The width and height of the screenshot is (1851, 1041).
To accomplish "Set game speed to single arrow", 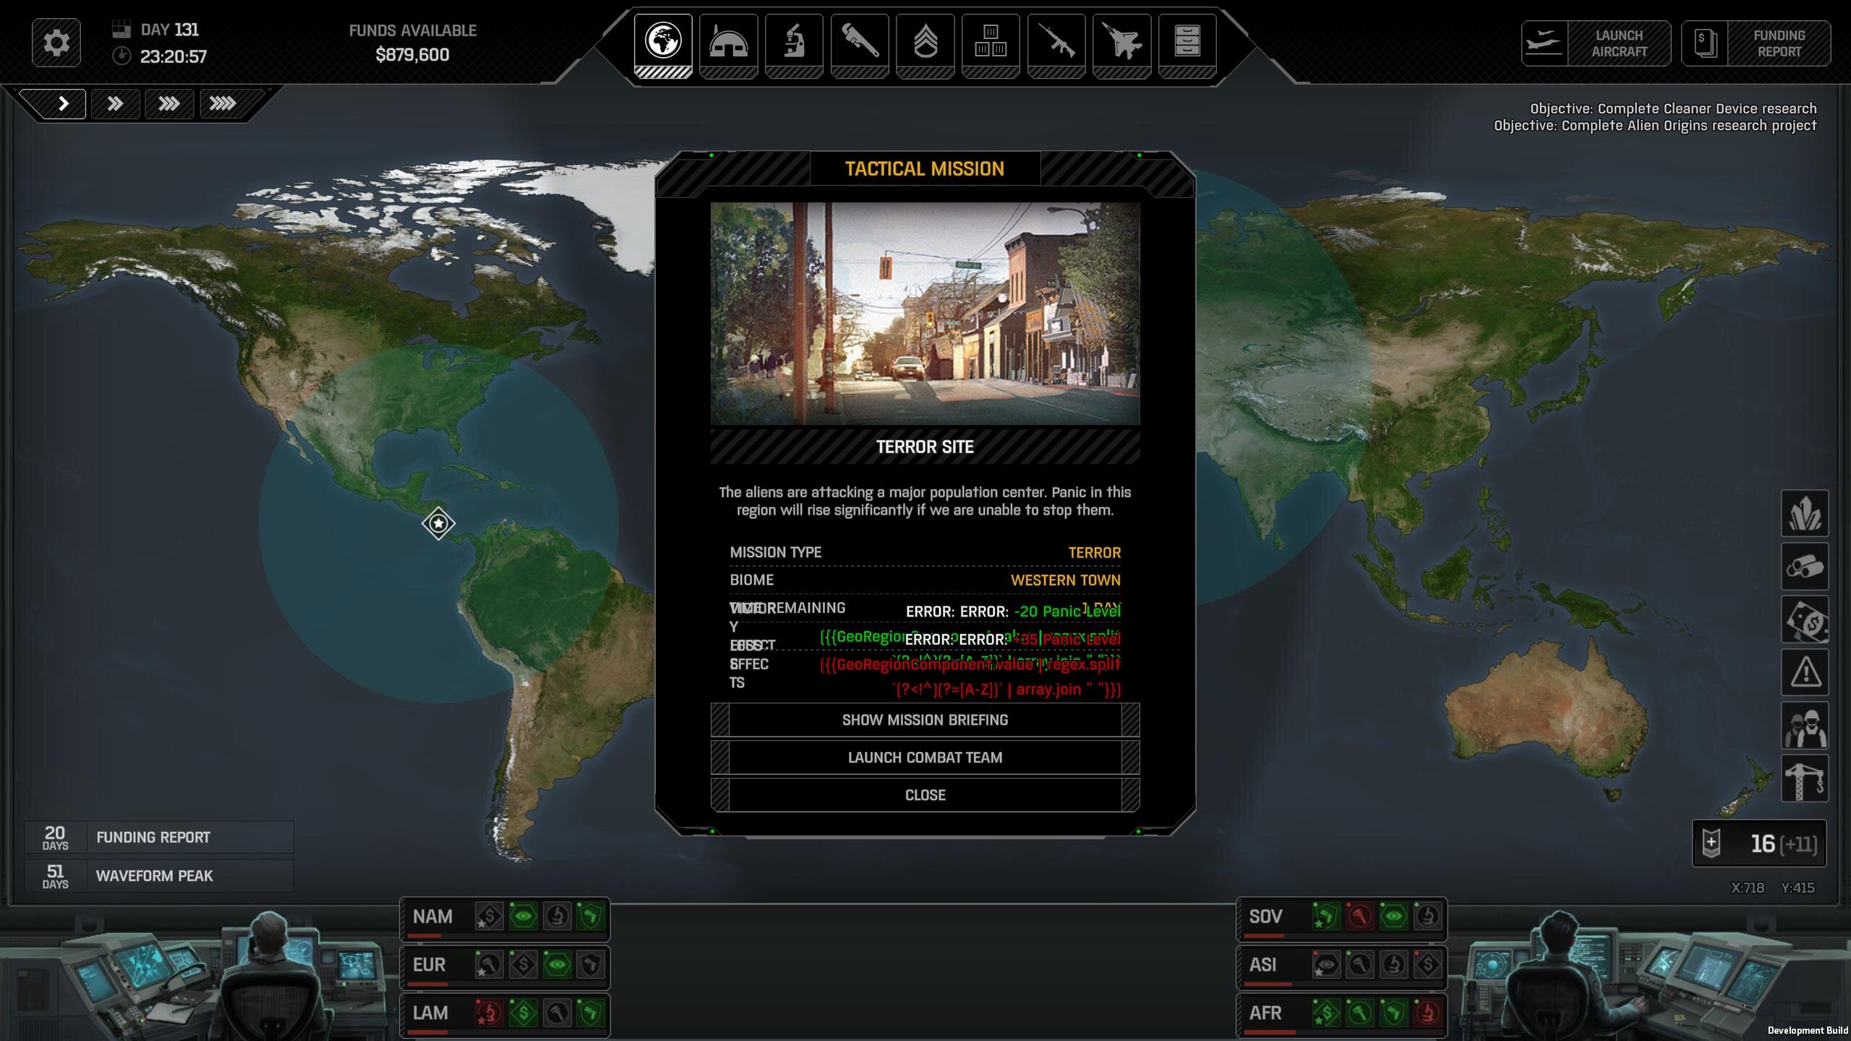I will coord(63,104).
